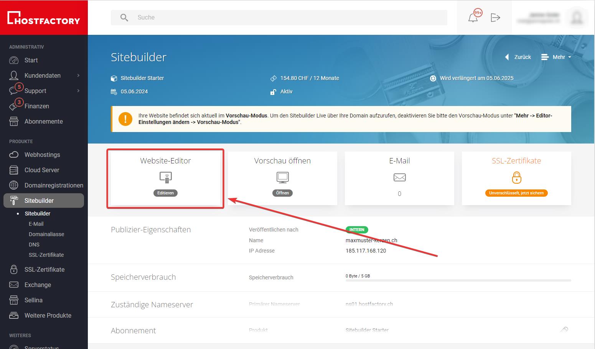Click the Speicherverbrauch progress bar
The image size is (595, 349).
(x=458, y=281)
